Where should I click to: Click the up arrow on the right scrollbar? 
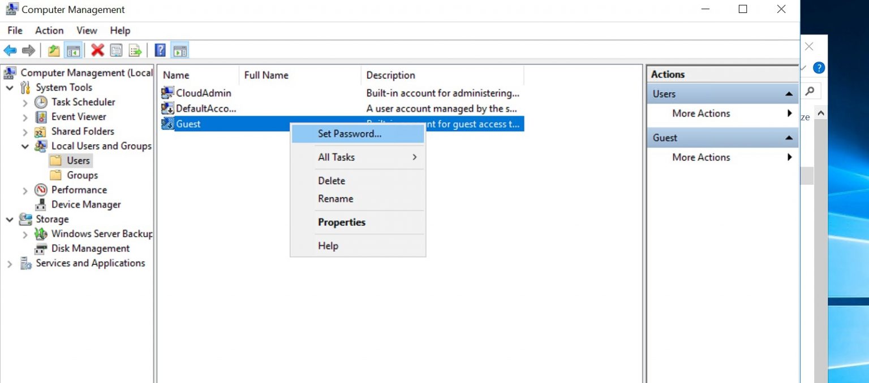[x=821, y=112]
